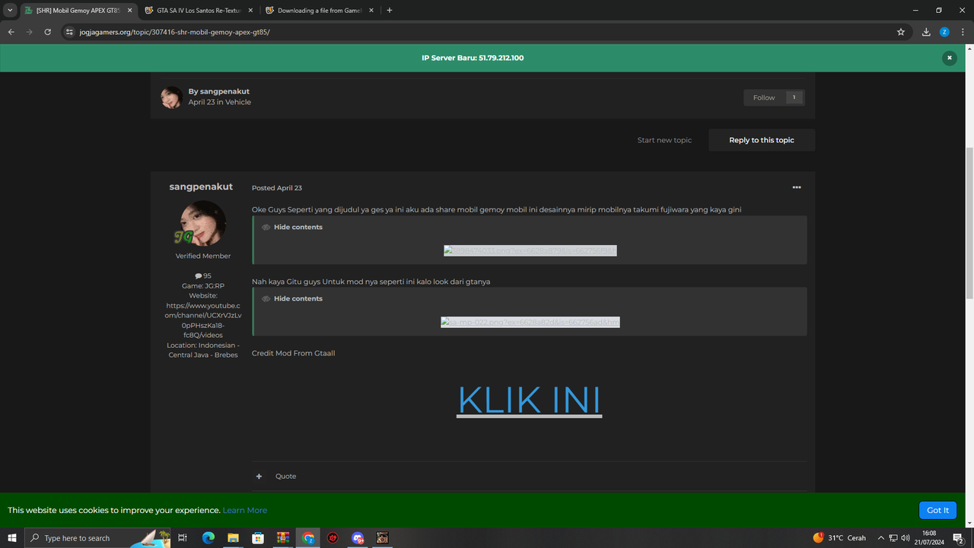Screen dimensions: 974x548
Task: Click the Posted April 23 timestamp
Action: (x=277, y=188)
